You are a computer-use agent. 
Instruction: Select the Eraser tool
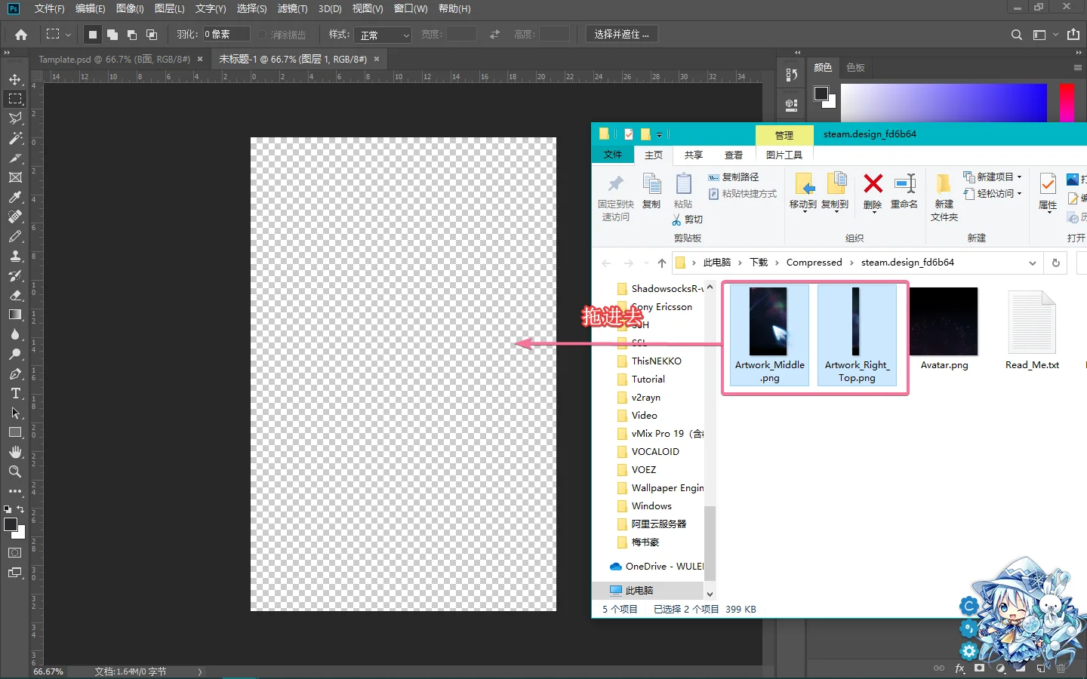pyautogui.click(x=15, y=295)
